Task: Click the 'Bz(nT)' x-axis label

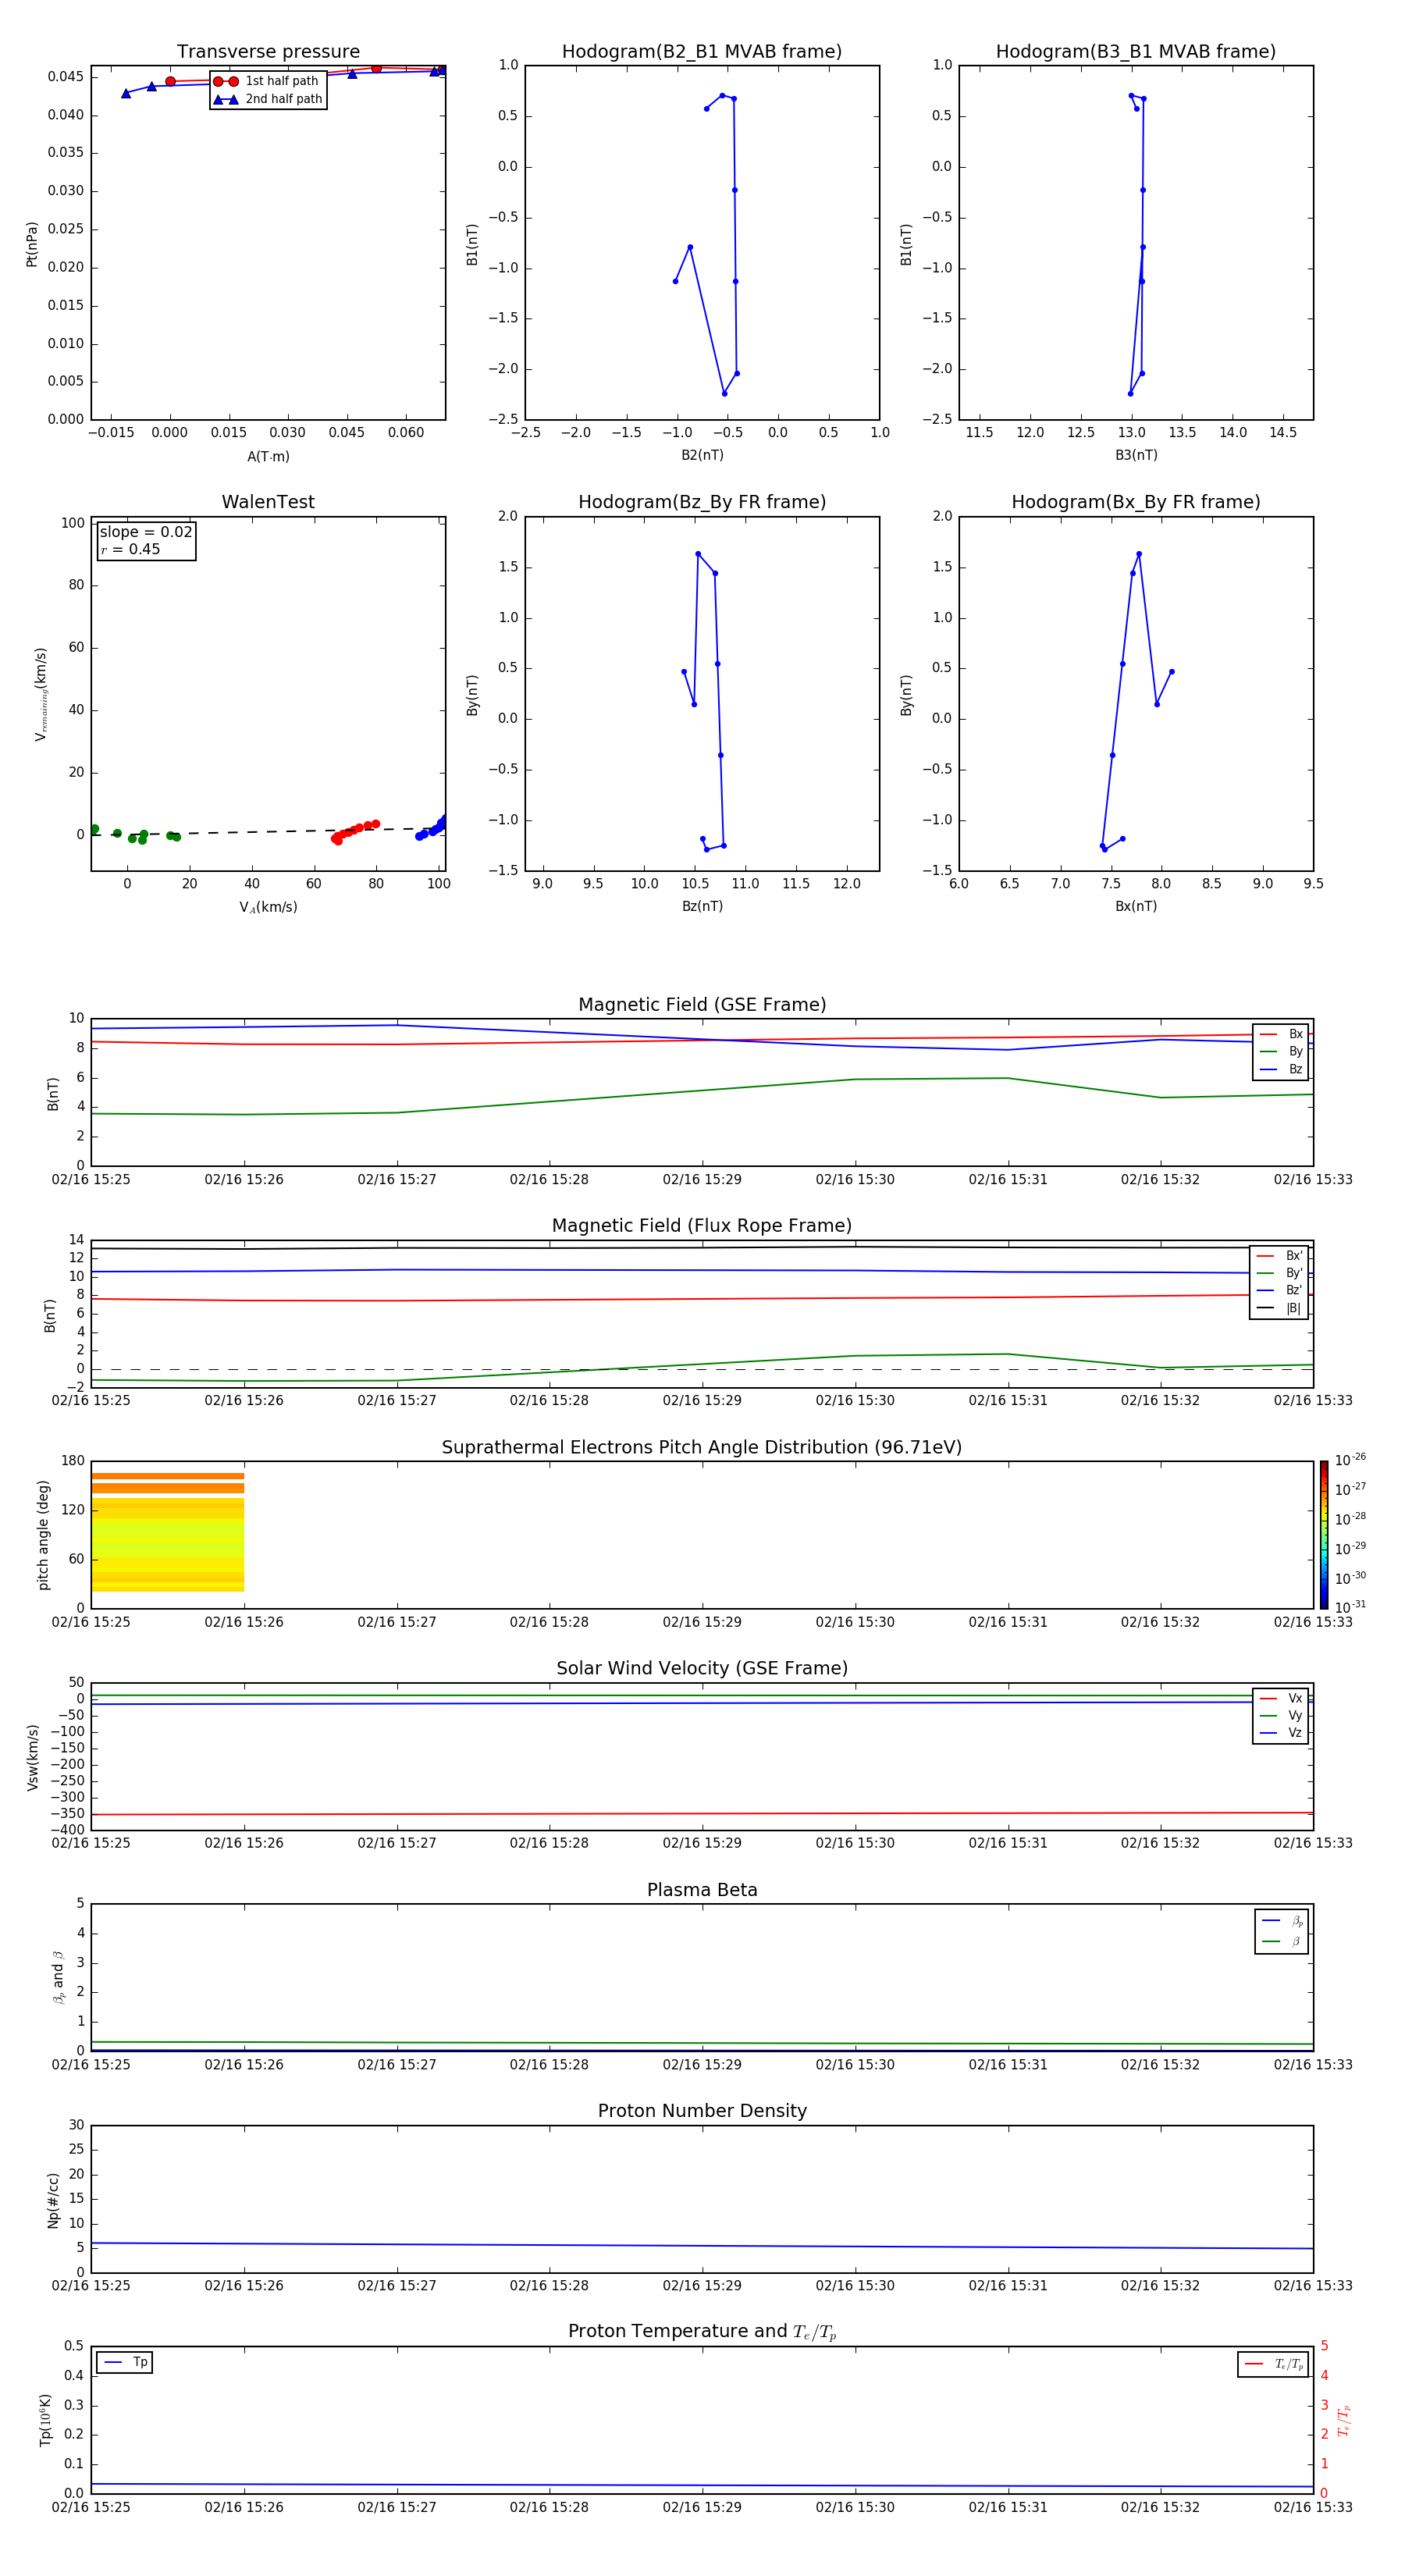Action: (x=702, y=906)
